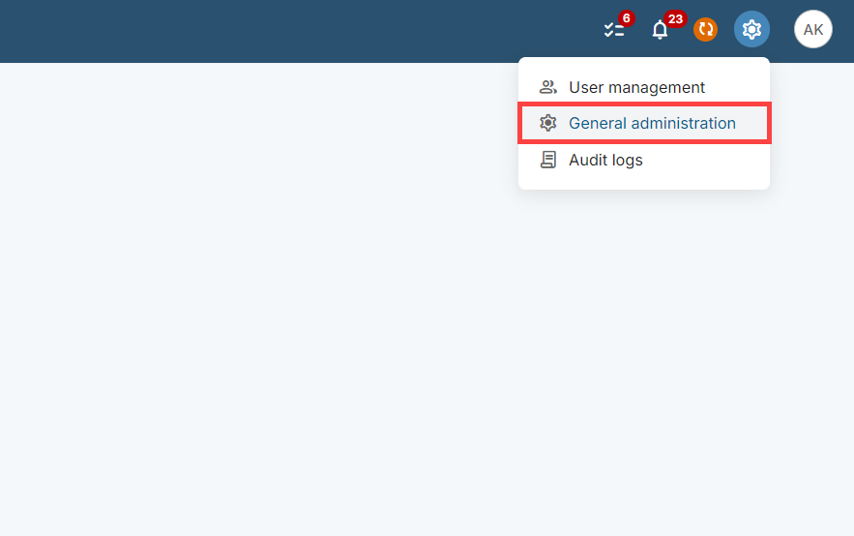Screen dimensions: 854x536
Task: Open the tasks checklist icon
Action: (614, 30)
